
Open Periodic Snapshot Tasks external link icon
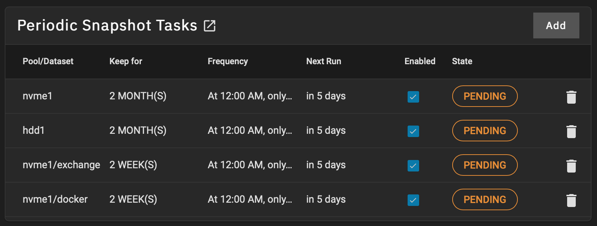210,26
